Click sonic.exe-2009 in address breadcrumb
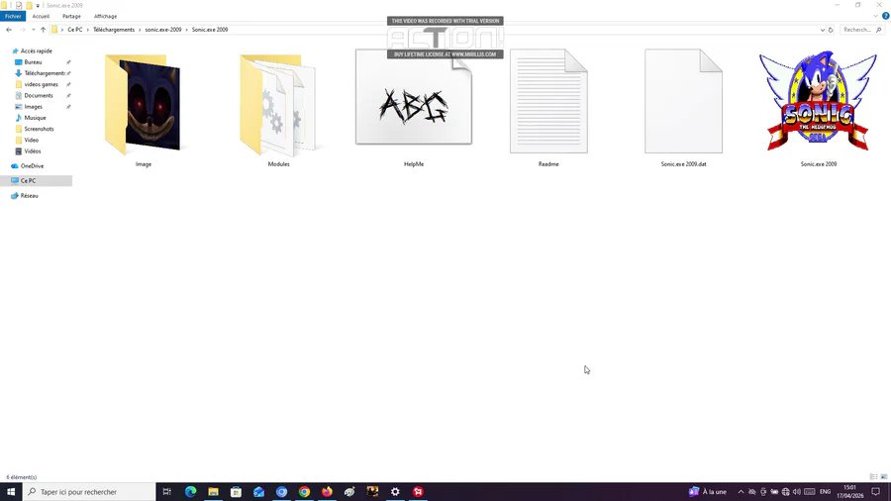 [x=163, y=30]
